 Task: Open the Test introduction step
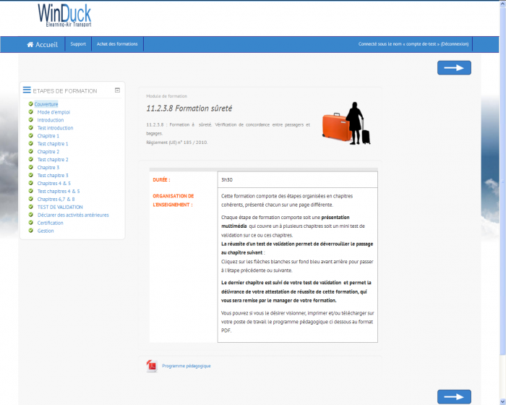pyautogui.click(x=55, y=128)
